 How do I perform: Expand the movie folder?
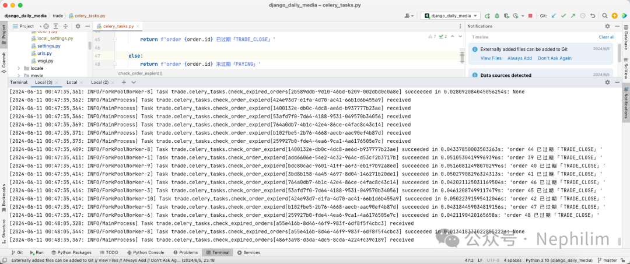tap(19, 75)
